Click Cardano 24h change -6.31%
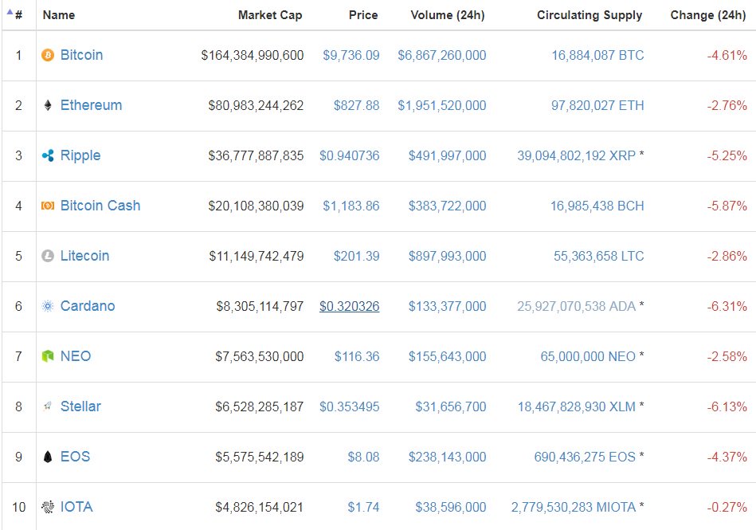 click(x=727, y=306)
